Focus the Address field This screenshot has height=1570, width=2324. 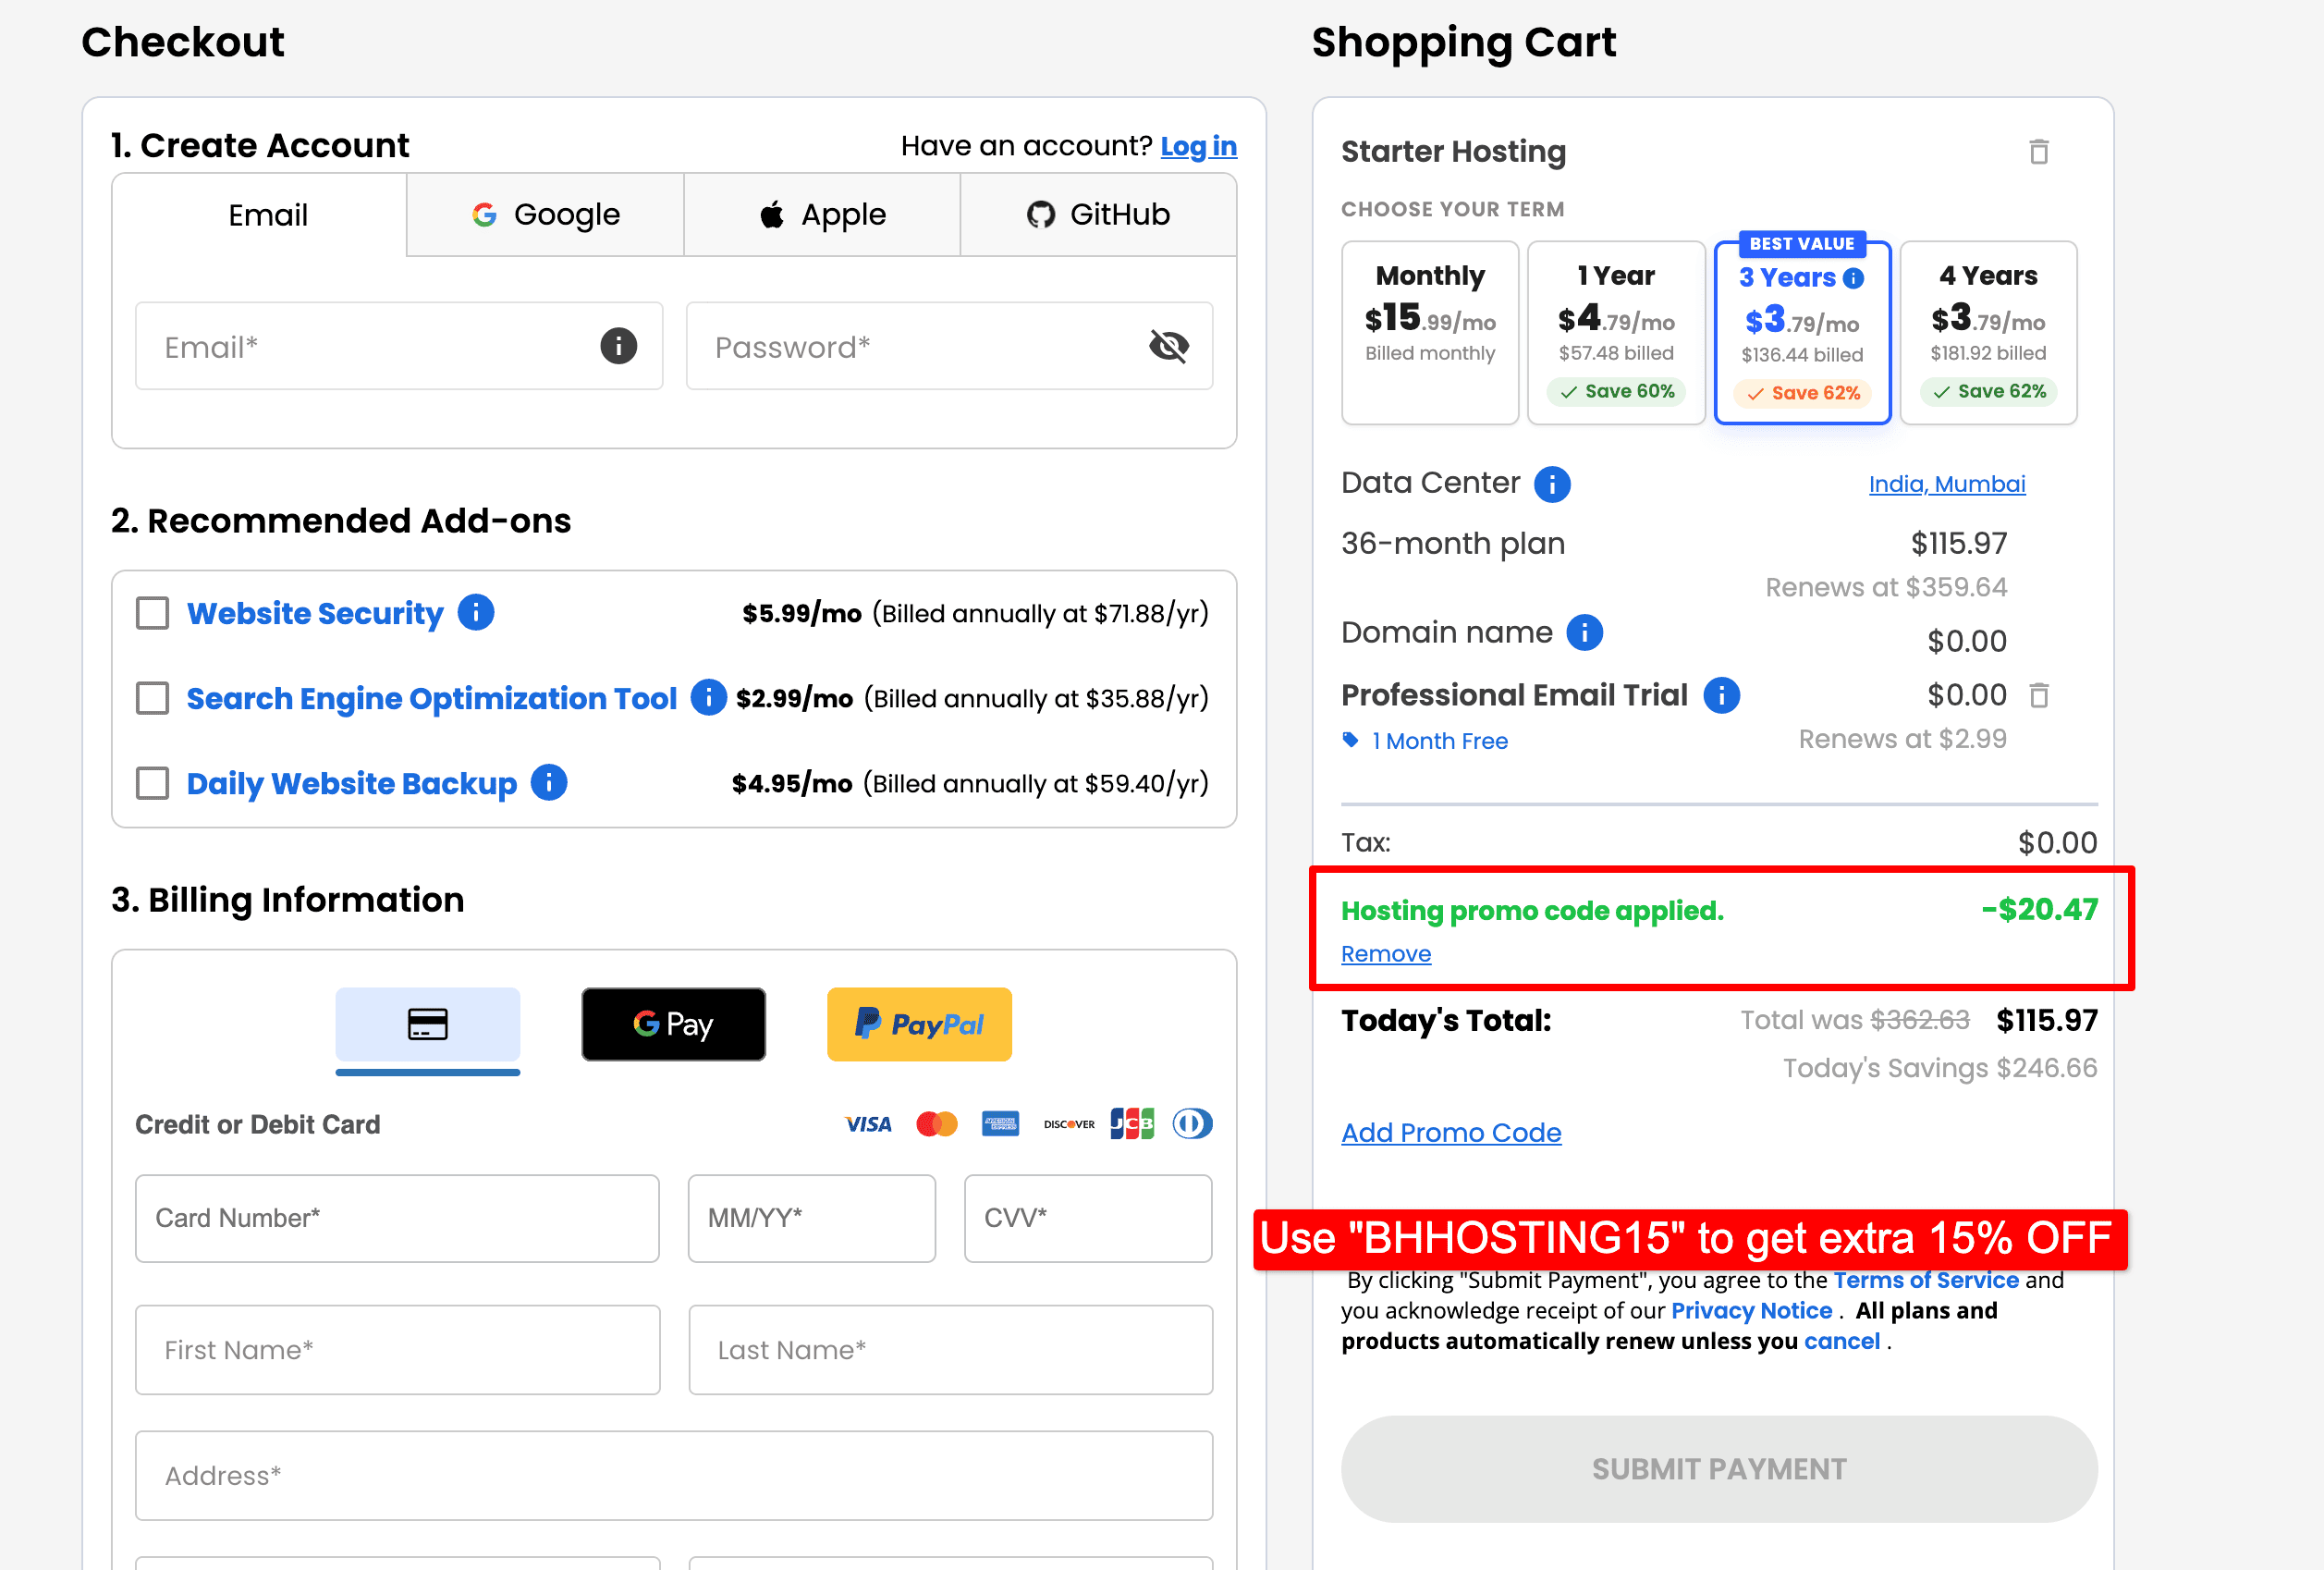click(x=674, y=1476)
